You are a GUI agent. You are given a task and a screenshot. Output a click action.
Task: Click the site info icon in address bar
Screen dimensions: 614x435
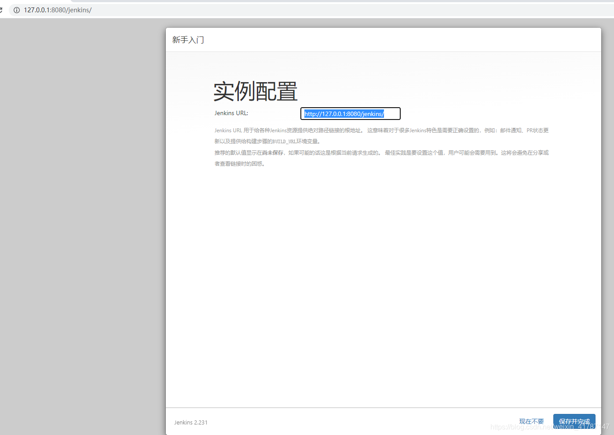click(x=17, y=10)
